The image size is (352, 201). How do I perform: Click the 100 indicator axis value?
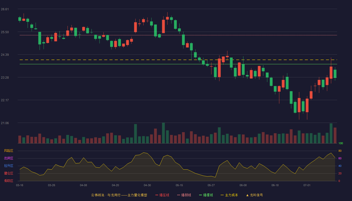[341, 143]
